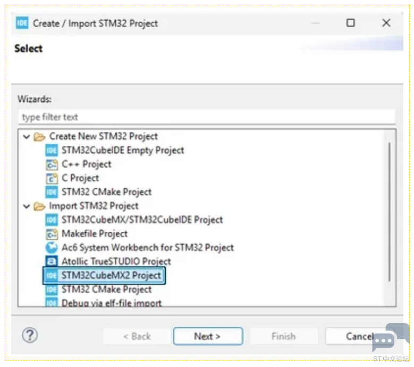Viewport: 414px width, 367px height.
Task: Open the help question mark icon
Action: 30,335
